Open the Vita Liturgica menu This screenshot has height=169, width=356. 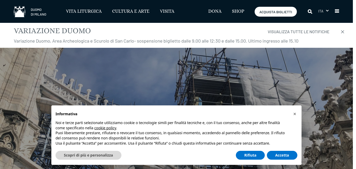84,11
